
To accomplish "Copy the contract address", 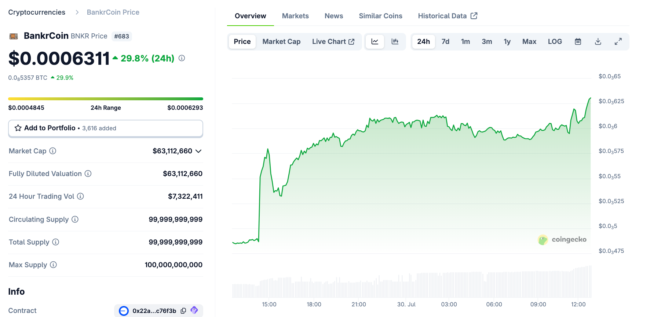I will pos(183,311).
